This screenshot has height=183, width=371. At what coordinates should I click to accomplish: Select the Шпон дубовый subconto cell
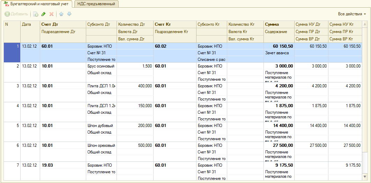101,126
